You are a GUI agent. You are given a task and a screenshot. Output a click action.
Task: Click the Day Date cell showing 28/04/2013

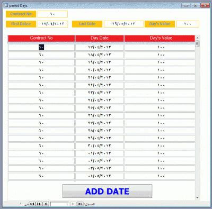(100, 131)
